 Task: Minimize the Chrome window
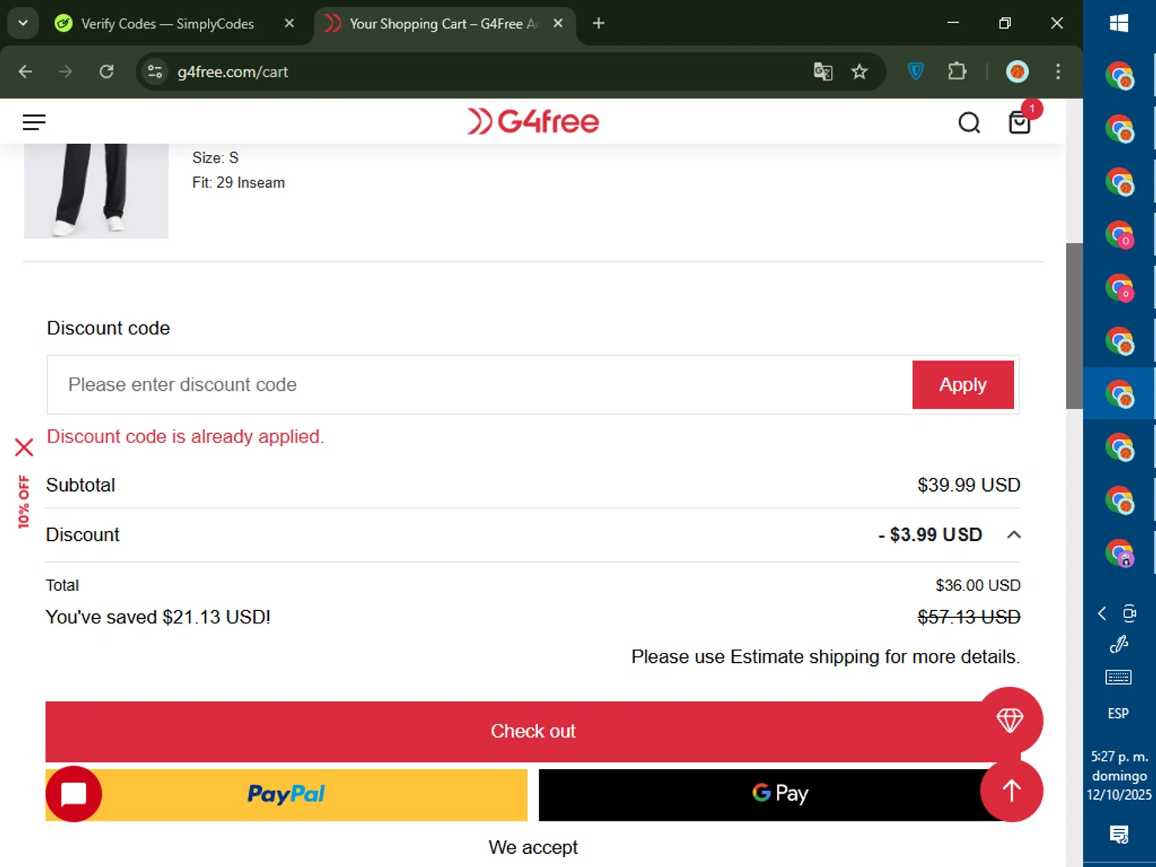[953, 23]
